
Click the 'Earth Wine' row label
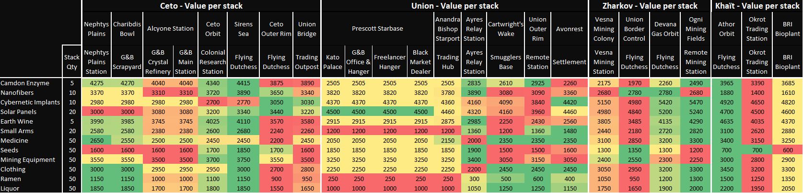point(17,121)
